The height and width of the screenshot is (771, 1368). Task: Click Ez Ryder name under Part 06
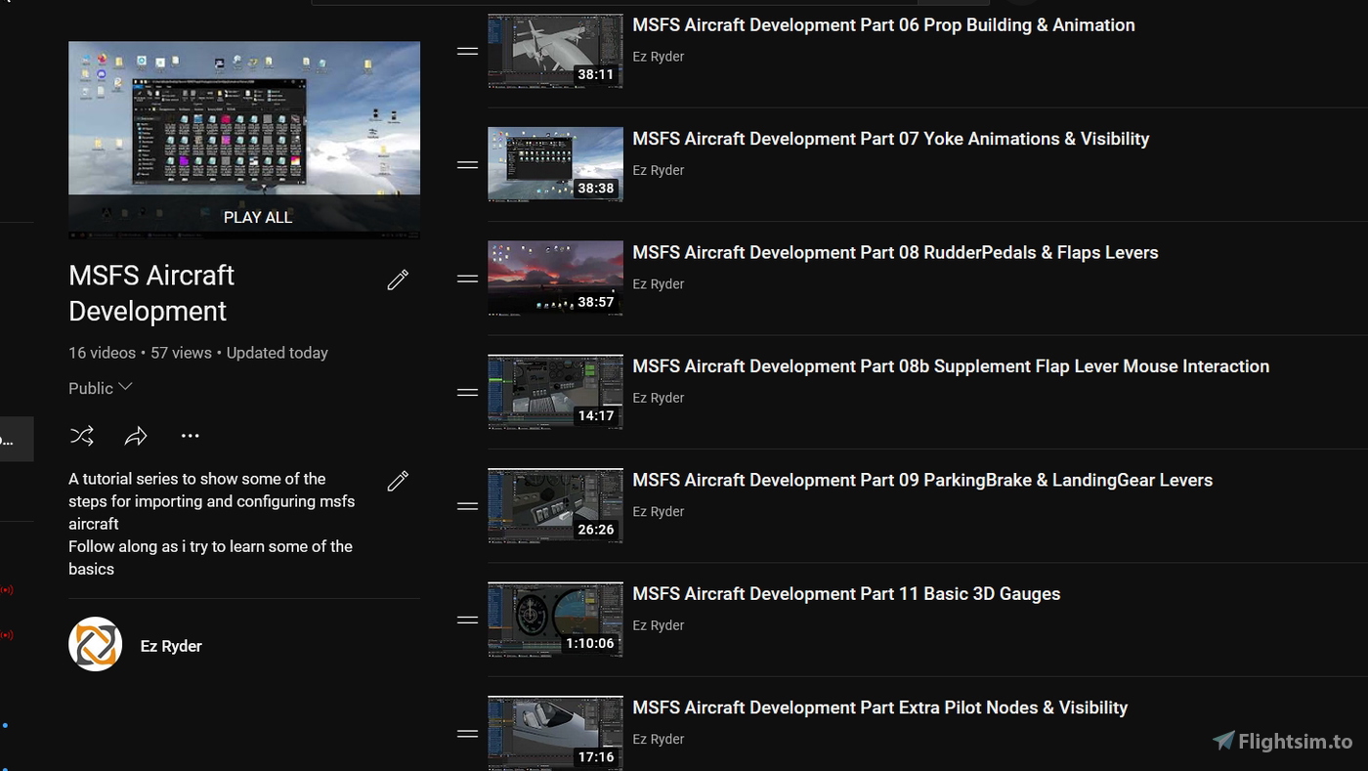tap(658, 56)
